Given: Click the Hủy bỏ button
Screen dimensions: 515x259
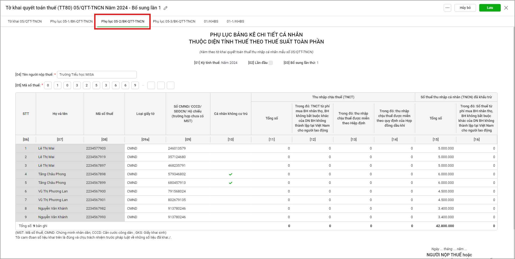Looking at the screenshot, I should coord(465,8).
